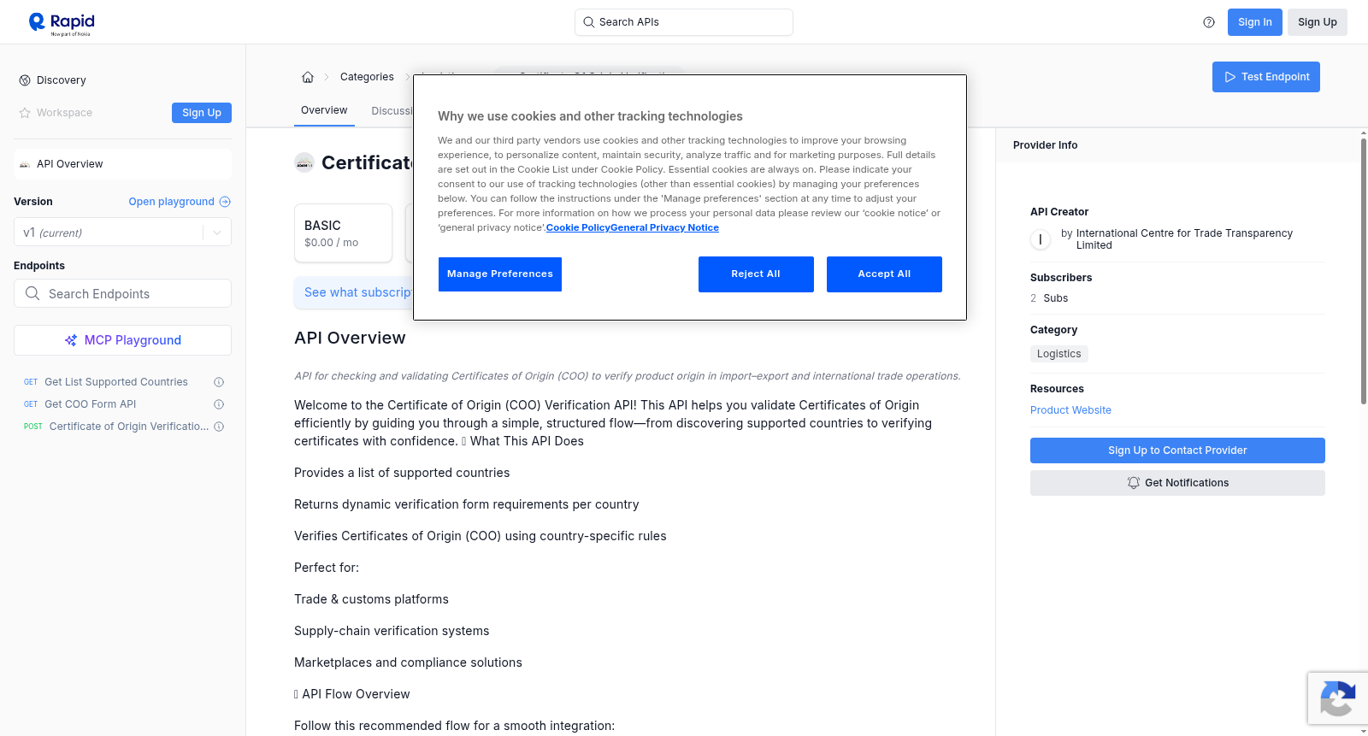Image resolution: width=1368 pixels, height=736 pixels.
Task: Open the Categories breadcrumb
Action: [x=367, y=77]
